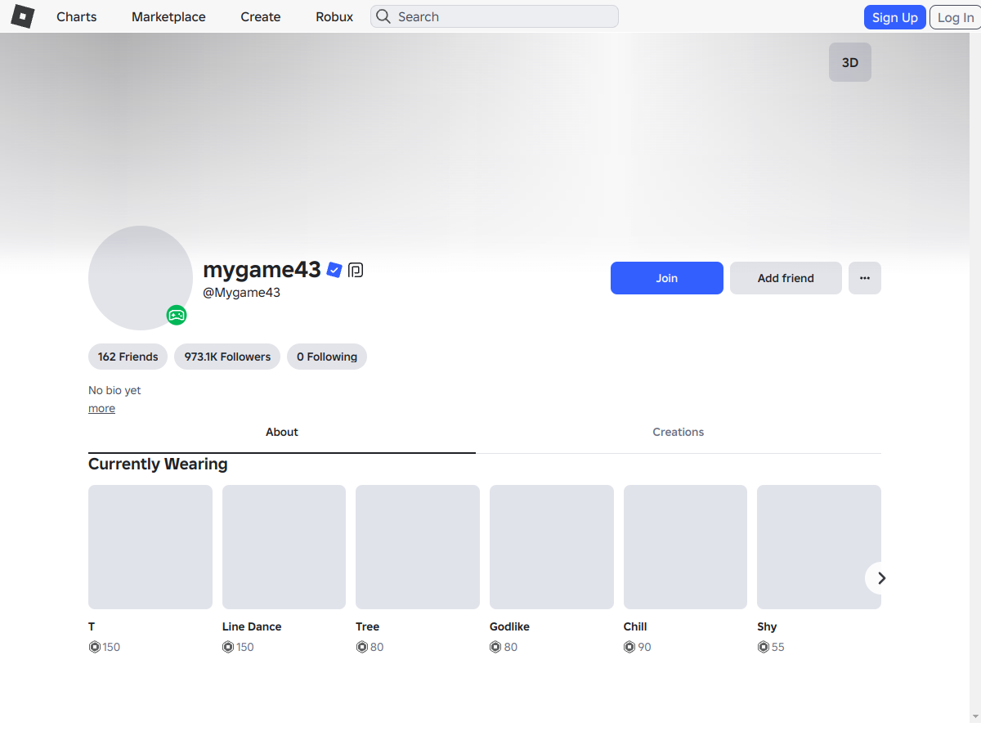Open the profile avatar picture
Viewport: 981px width, 736px height.
(141, 278)
